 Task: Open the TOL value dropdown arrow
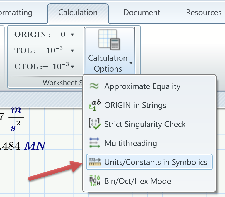[72, 50]
